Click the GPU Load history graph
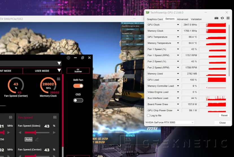 213,80
